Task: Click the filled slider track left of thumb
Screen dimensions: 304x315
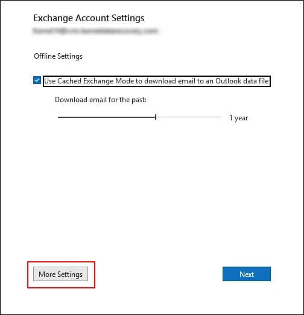Action: (x=106, y=117)
